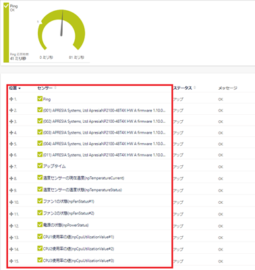This screenshot has width=255, height=270.
Task: Click the status check icon beside アップタイム
Action: pos(40,165)
